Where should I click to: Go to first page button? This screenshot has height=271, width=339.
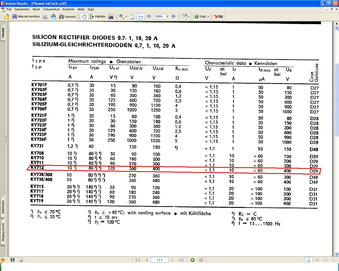[x=138, y=260]
